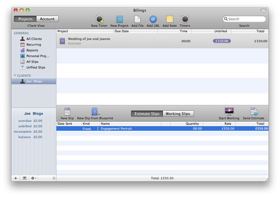The height and width of the screenshot is (197, 280).
Task: Click the £350.00 unbilled badge
Action: click(x=222, y=41)
